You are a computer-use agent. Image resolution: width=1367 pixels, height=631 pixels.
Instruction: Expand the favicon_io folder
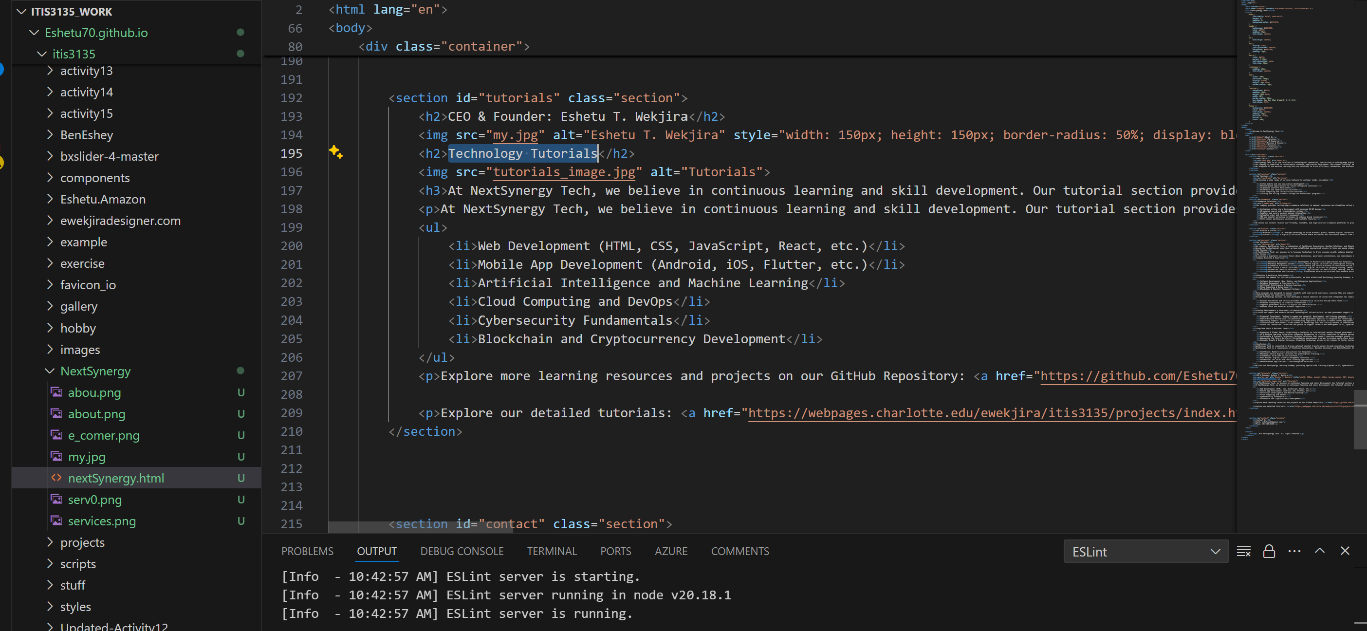pyautogui.click(x=136, y=284)
